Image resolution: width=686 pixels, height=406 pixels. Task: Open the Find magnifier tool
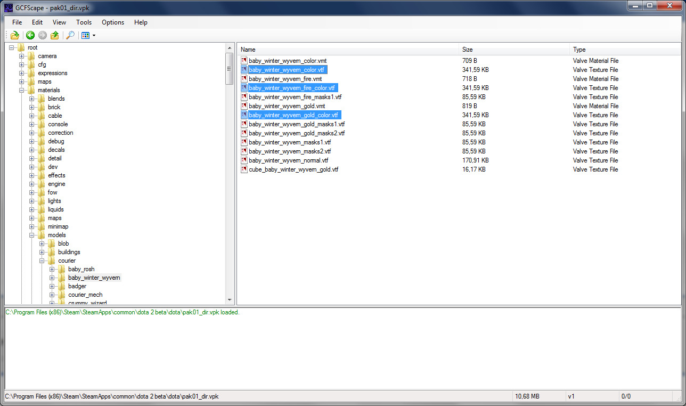point(70,36)
